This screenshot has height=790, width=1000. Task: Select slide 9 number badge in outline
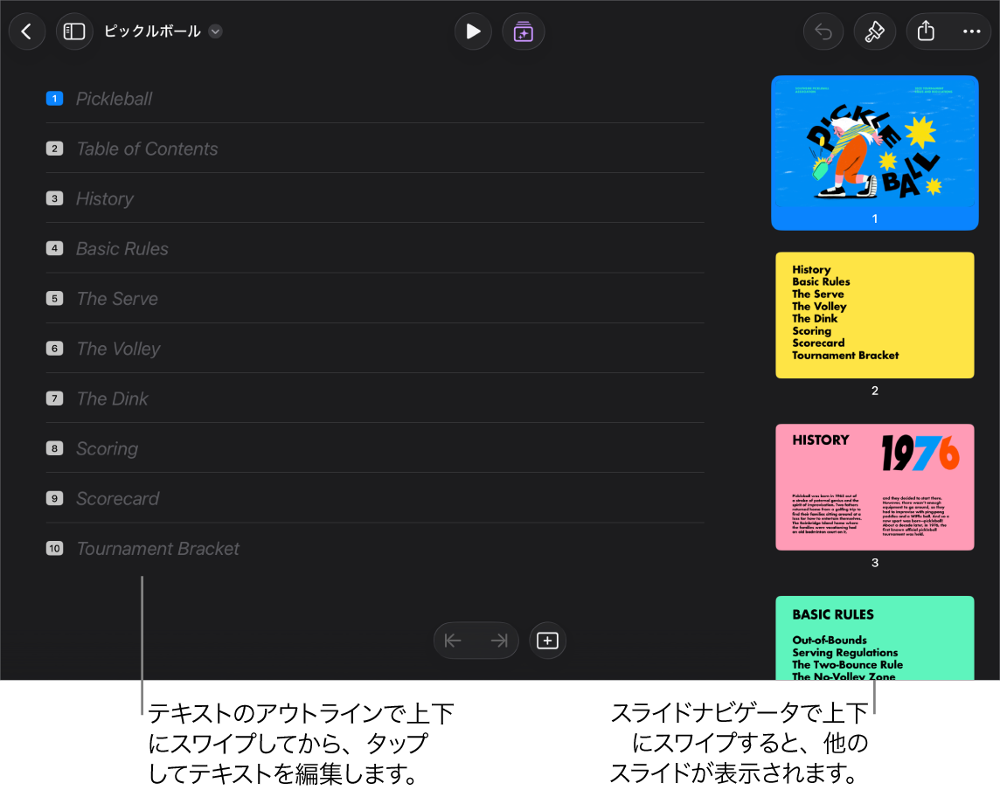(x=55, y=499)
